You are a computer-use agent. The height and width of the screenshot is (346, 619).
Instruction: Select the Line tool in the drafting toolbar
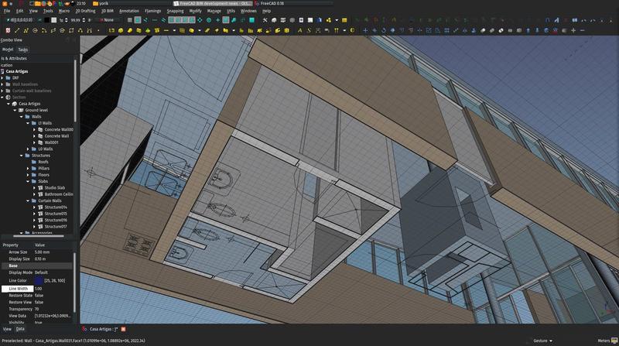pyautogui.click(x=18, y=31)
